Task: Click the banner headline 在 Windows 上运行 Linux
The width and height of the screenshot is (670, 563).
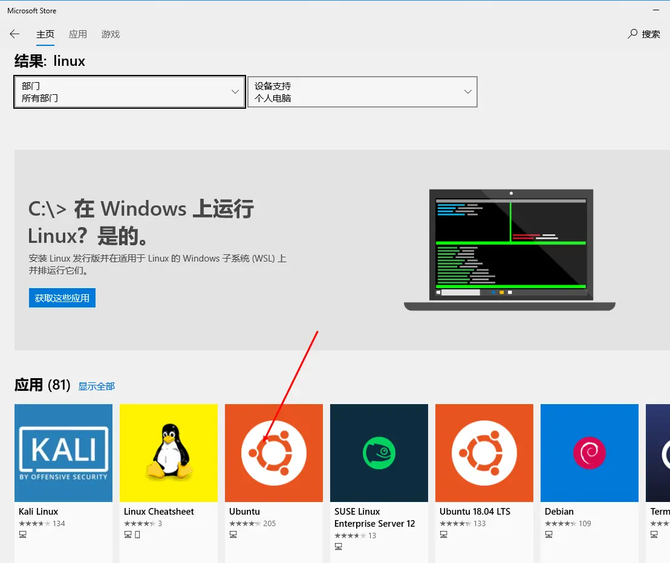Action: pyautogui.click(x=141, y=222)
